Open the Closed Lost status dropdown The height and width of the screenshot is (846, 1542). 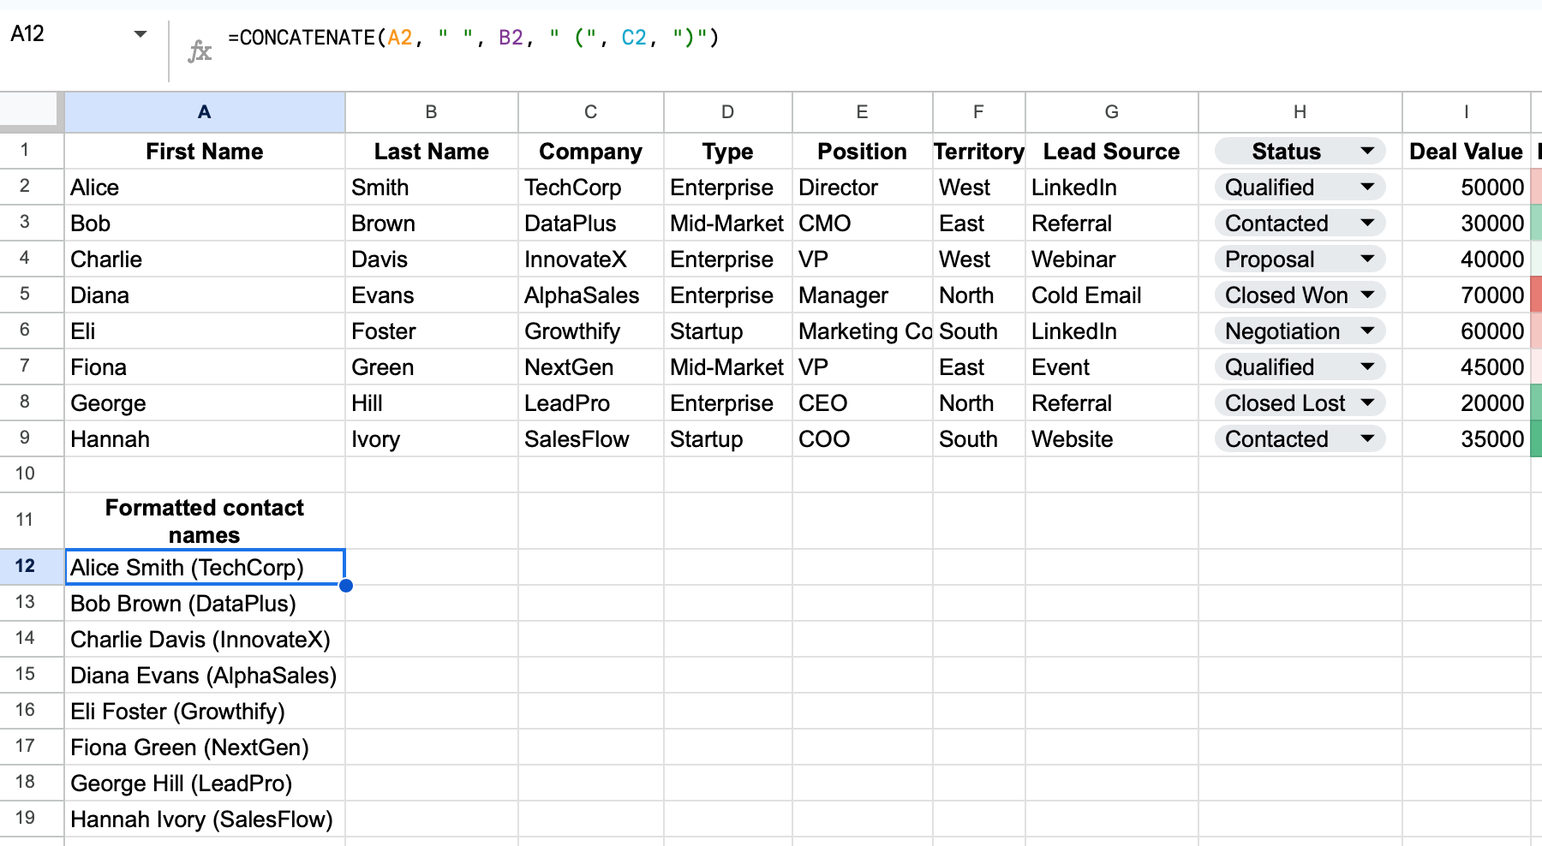pyautogui.click(x=1367, y=403)
